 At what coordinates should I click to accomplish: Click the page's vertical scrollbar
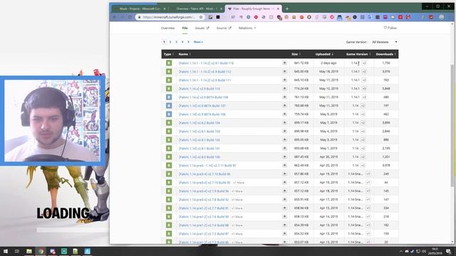(x=452, y=125)
